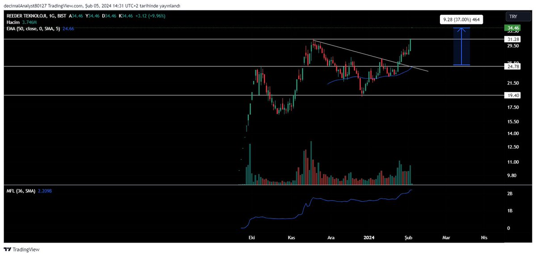The image size is (536, 256).
Task: Click the MFL (36, SMA) indicator label
Action: click(21, 191)
